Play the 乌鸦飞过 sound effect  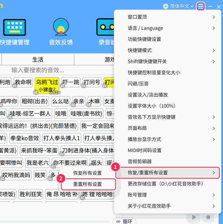pos(47,85)
